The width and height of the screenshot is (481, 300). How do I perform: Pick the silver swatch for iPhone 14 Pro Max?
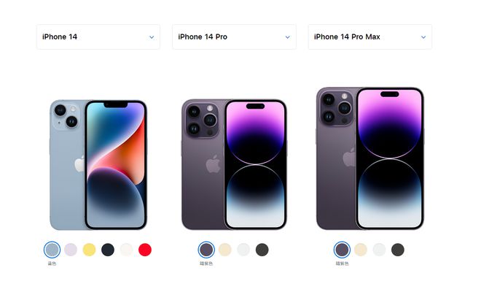(x=379, y=250)
